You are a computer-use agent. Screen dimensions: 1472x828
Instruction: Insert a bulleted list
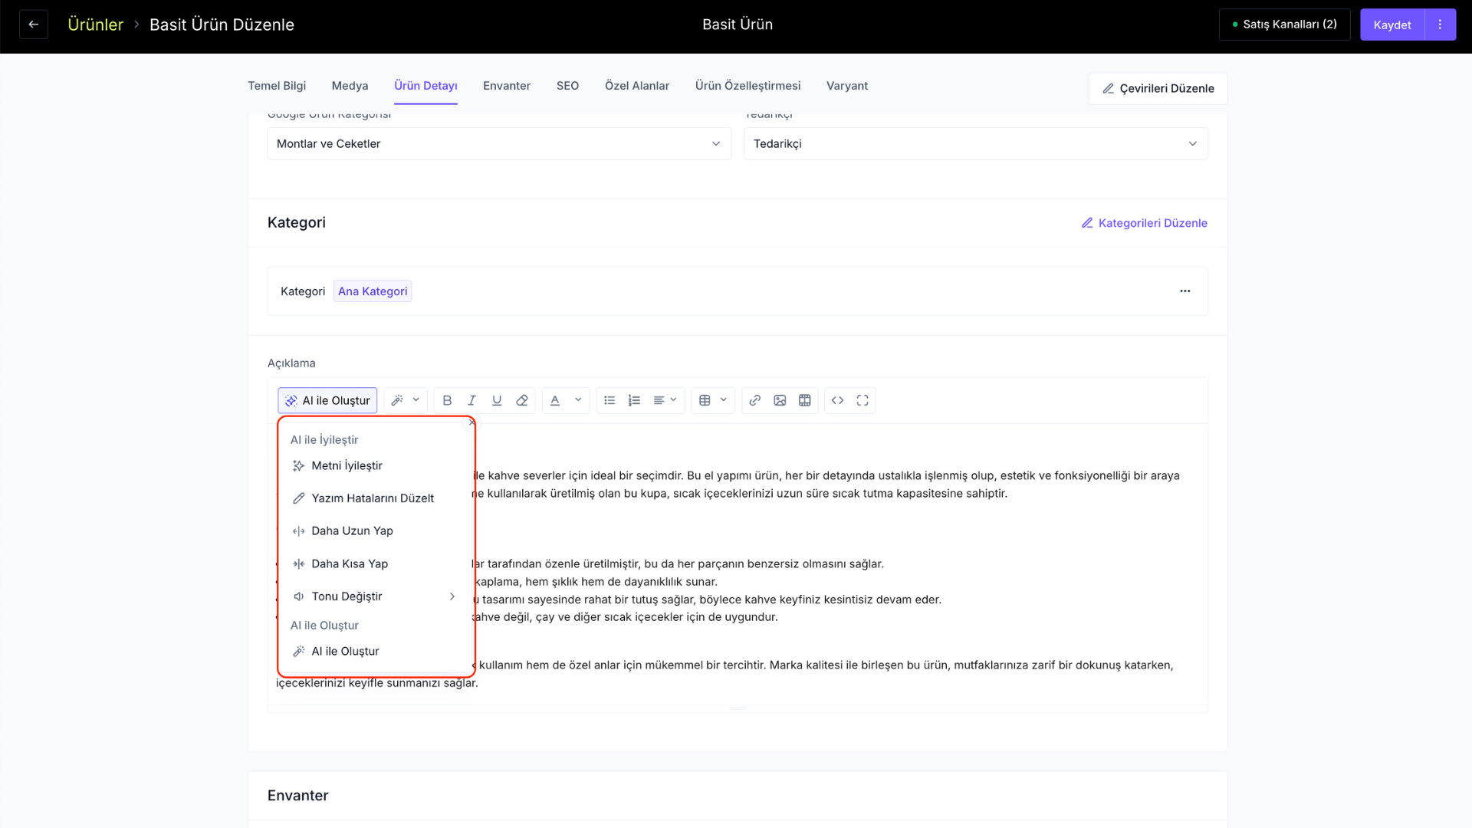(x=609, y=400)
